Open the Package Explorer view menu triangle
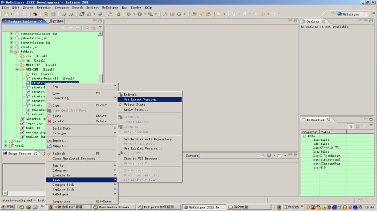Image resolution: width=377 pixels, height=211 pixels. tap(100, 27)
